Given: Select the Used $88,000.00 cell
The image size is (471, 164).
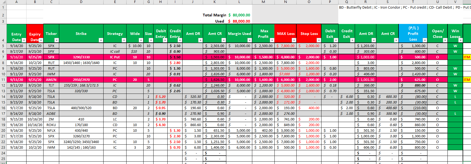Looking at the screenshot, I should 239,21.
